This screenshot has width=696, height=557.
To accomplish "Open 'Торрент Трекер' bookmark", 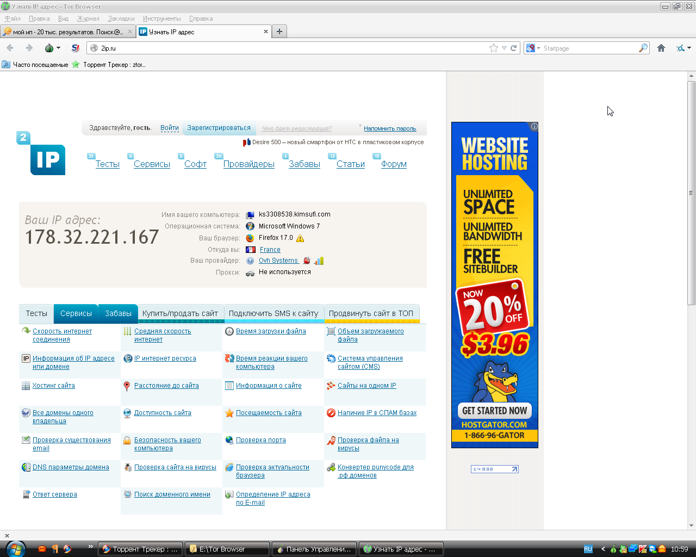I will 108,64.
